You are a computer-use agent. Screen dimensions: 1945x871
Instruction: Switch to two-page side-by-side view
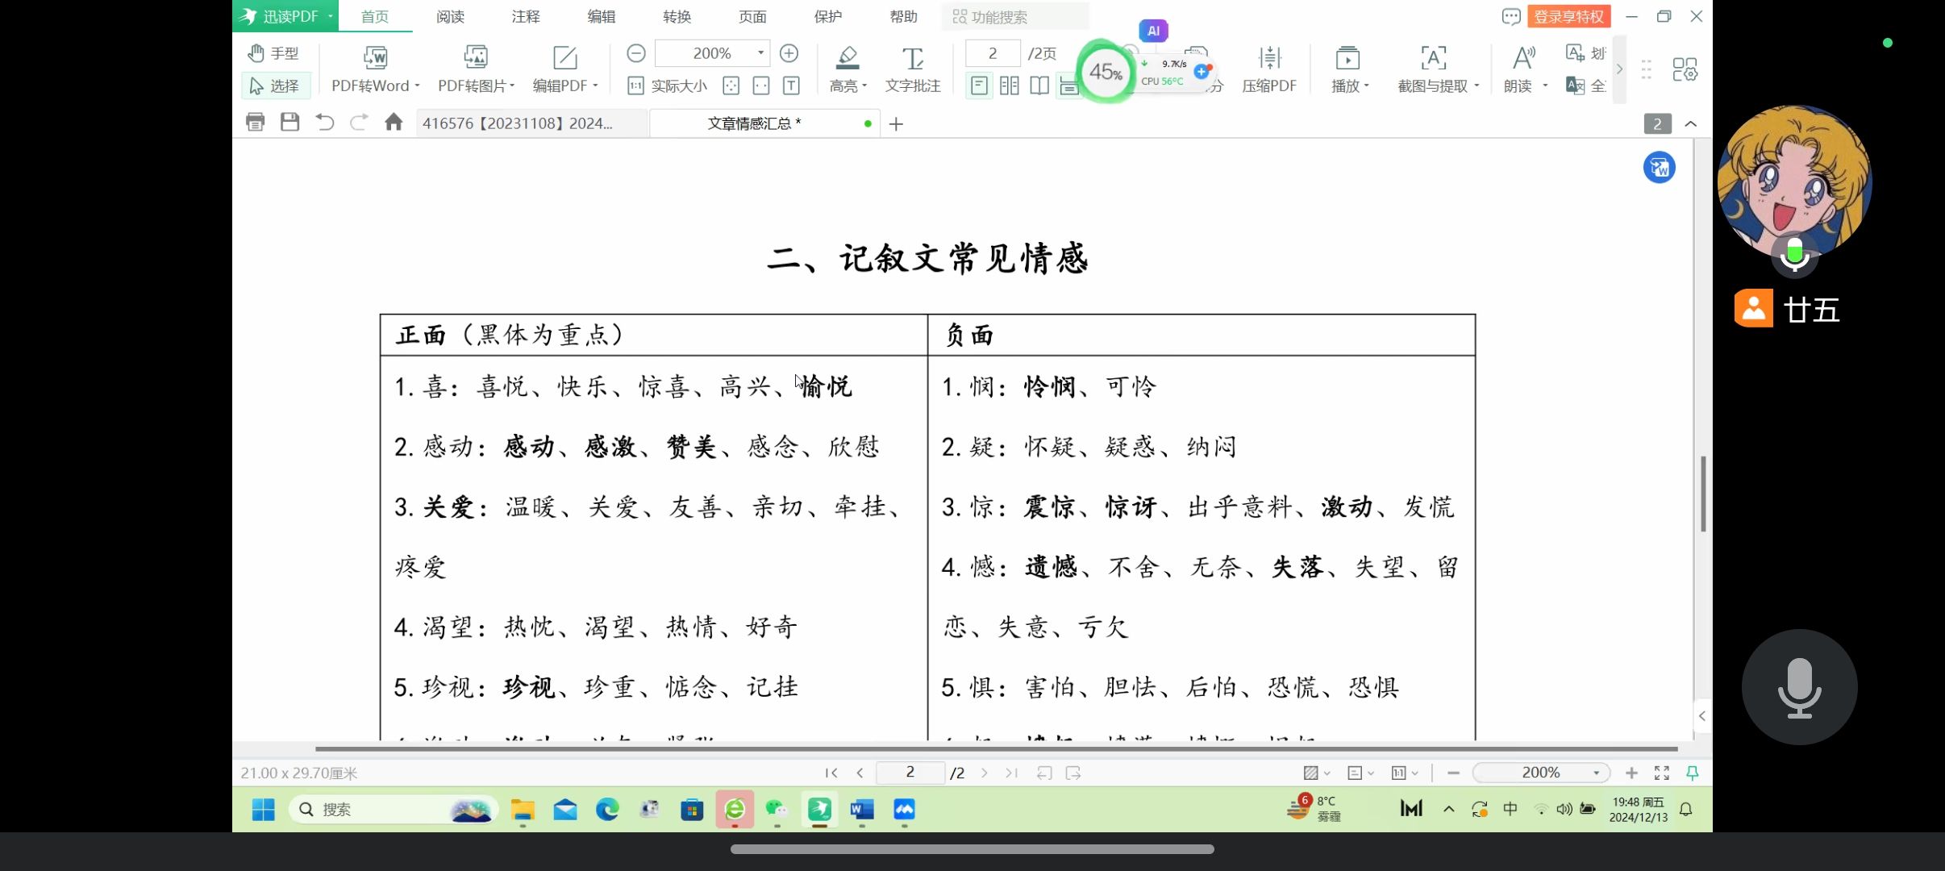pos(1009,85)
